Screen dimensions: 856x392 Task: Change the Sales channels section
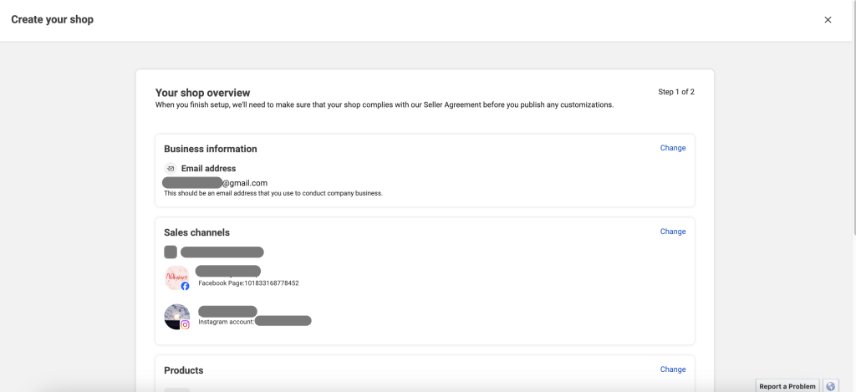point(672,232)
